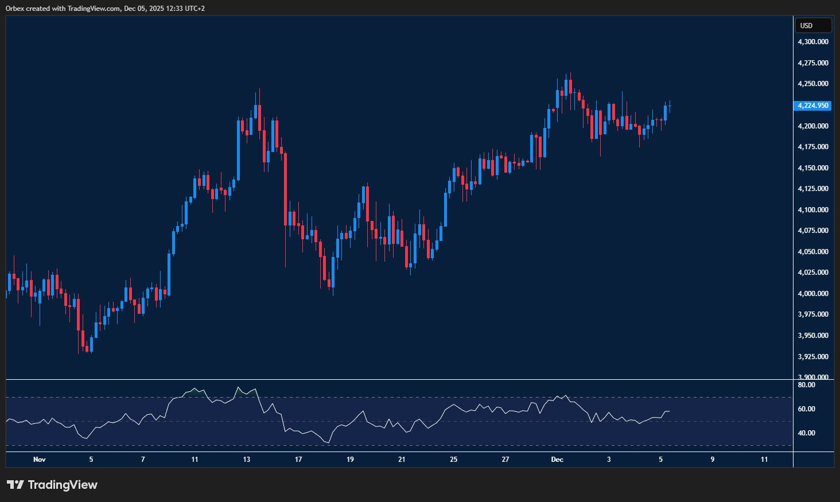Click the 40.00 RSI scale label
The height and width of the screenshot is (502, 840).
(806, 433)
